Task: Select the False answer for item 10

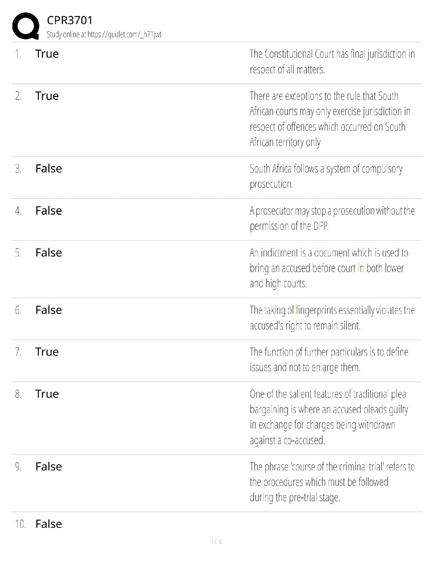Action: click(48, 524)
